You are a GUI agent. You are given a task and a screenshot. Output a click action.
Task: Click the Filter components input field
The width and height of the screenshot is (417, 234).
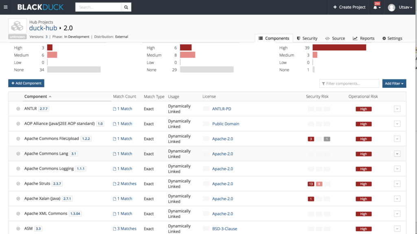[x=349, y=83]
